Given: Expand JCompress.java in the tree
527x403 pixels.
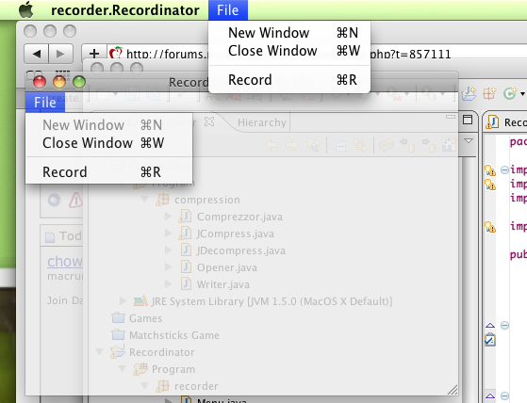Looking at the screenshot, I should pos(168,234).
